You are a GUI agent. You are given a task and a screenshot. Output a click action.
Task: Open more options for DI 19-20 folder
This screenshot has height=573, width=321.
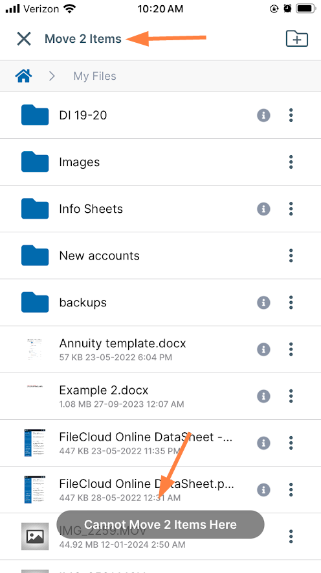tap(291, 116)
